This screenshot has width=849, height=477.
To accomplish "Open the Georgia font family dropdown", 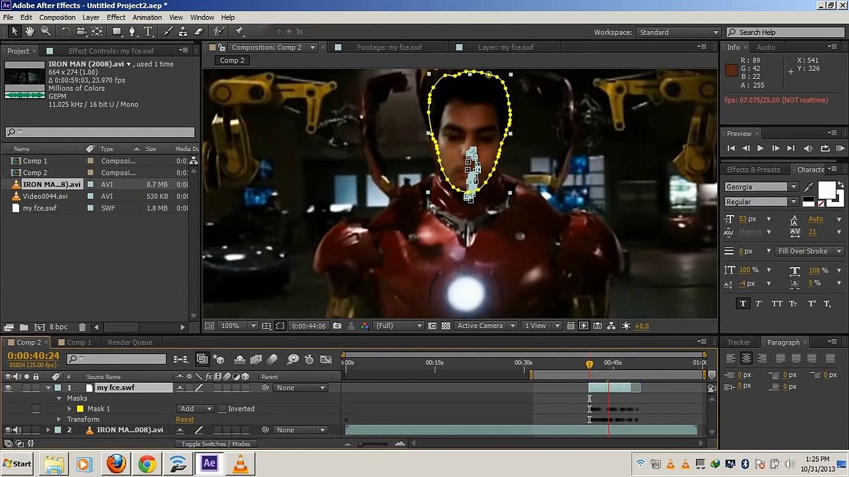I will [761, 187].
